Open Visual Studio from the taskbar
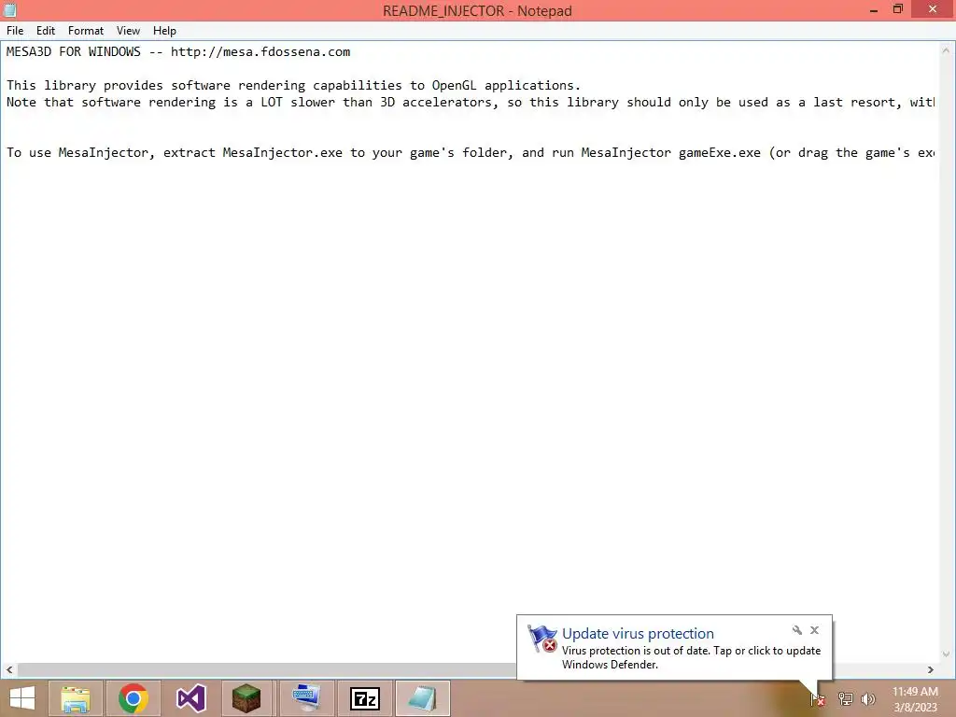The height and width of the screenshot is (717, 956). [190, 698]
